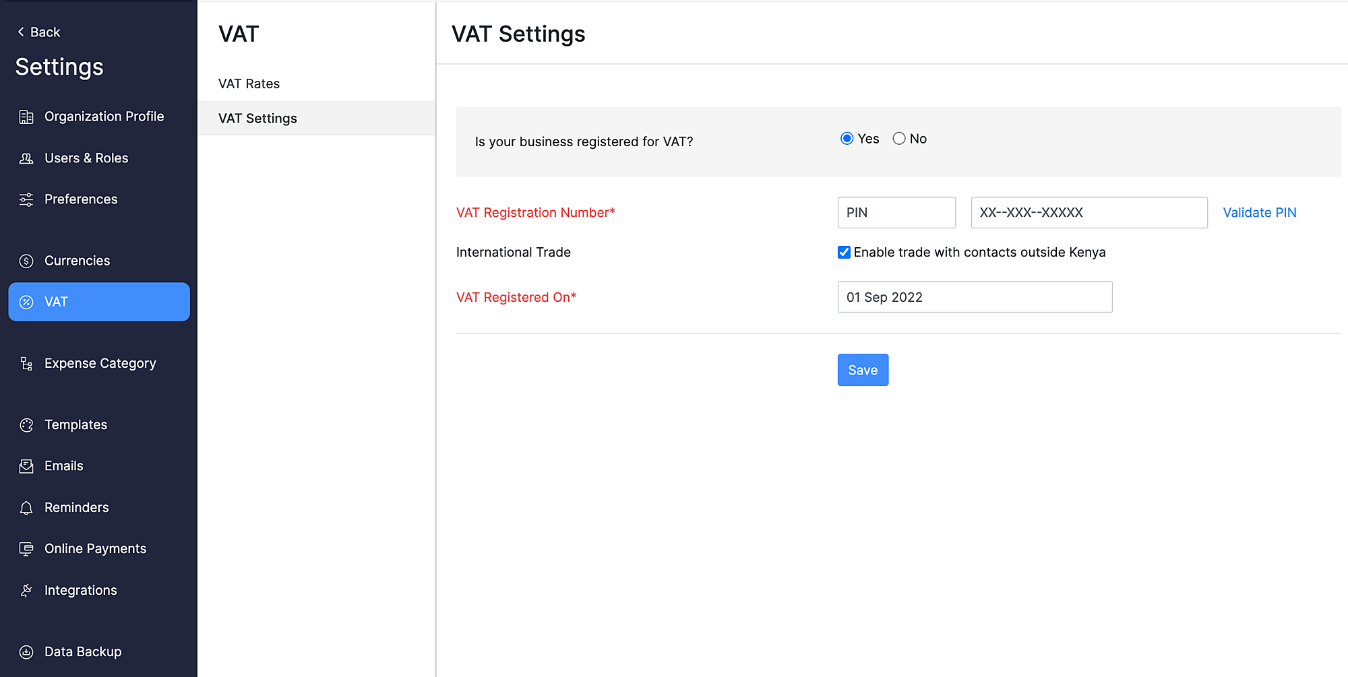
Task: Select the Emails sidebar icon
Action: [x=26, y=465]
